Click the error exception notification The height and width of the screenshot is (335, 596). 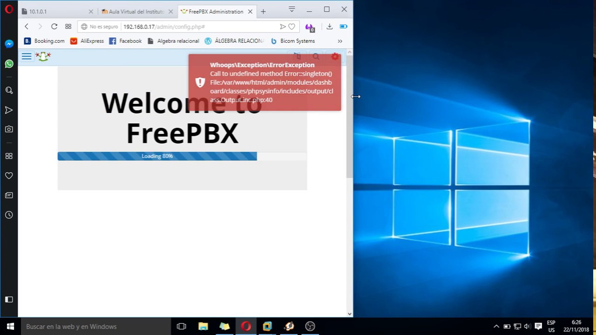tap(264, 82)
